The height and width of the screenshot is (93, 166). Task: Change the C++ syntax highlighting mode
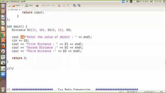[122, 92]
